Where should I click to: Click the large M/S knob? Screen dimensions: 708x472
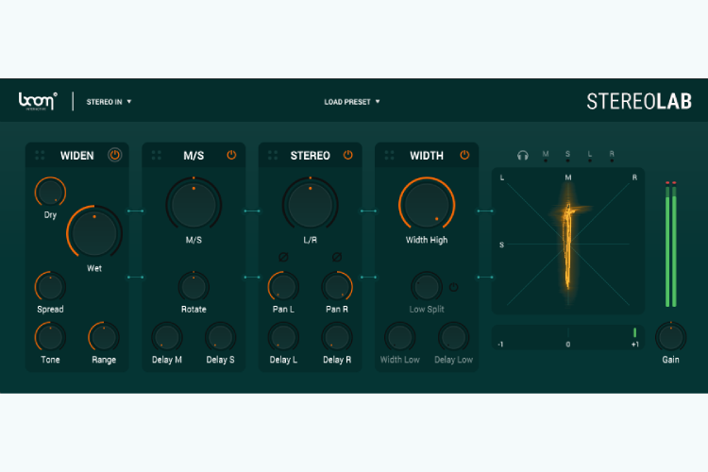[x=194, y=205]
